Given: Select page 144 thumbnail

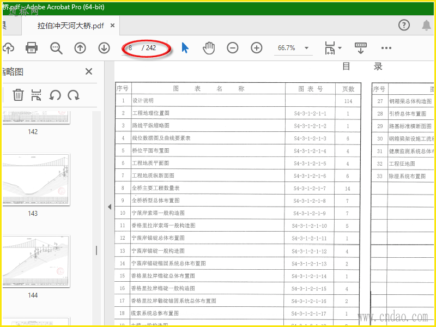Looking at the screenshot, I should pyautogui.click(x=36, y=262).
